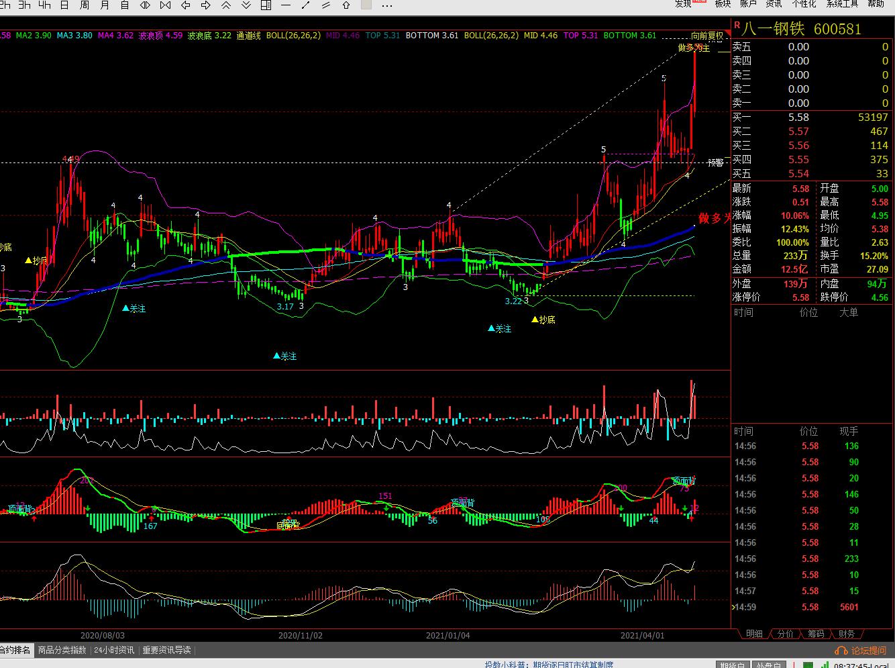The width and height of the screenshot is (895, 668).
Task: Click the 买一 price 5.58 row
Action: [x=810, y=117]
